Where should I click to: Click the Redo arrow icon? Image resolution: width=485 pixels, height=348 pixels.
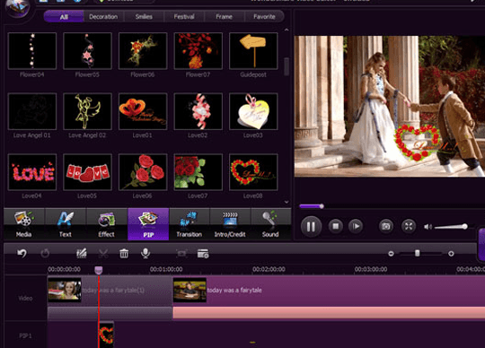(45, 254)
